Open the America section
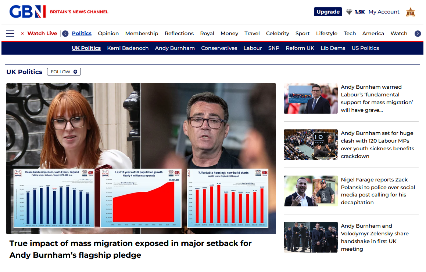Image resolution: width=426 pixels, height=272 pixels. pyautogui.click(x=373, y=34)
